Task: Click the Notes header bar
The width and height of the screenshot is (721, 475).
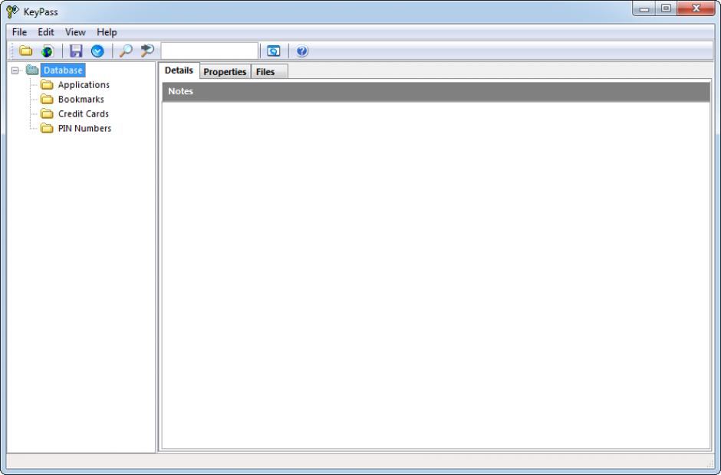Action: [436, 91]
